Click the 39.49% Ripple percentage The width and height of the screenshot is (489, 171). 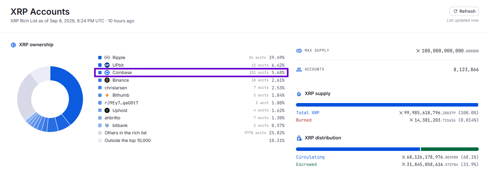(276, 57)
